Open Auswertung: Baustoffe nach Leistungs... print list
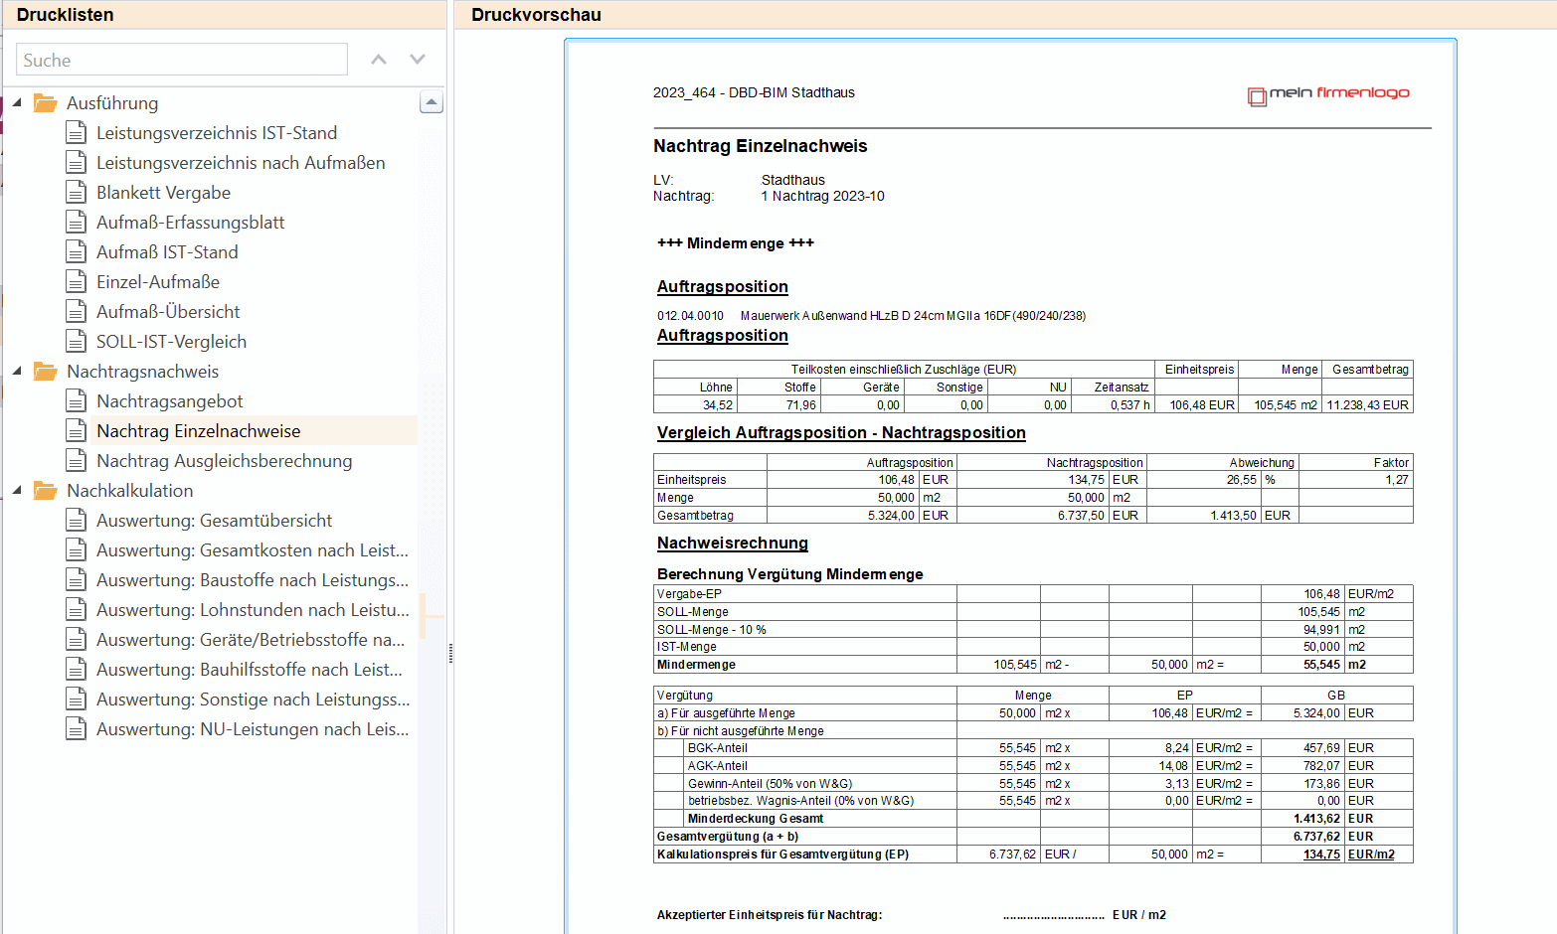Screen dimensions: 1557x934 [253, 580]
